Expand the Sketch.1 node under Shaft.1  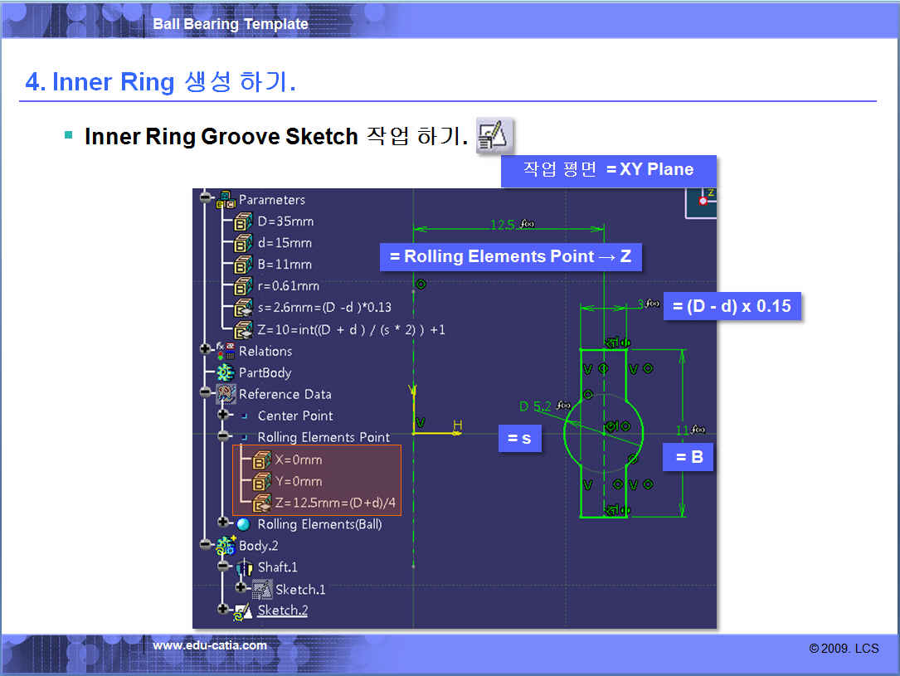coord(241,589)
